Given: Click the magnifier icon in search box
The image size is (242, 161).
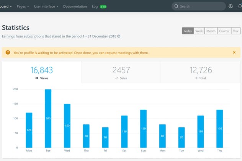Looking at the screenshot, I should [176, 7].
